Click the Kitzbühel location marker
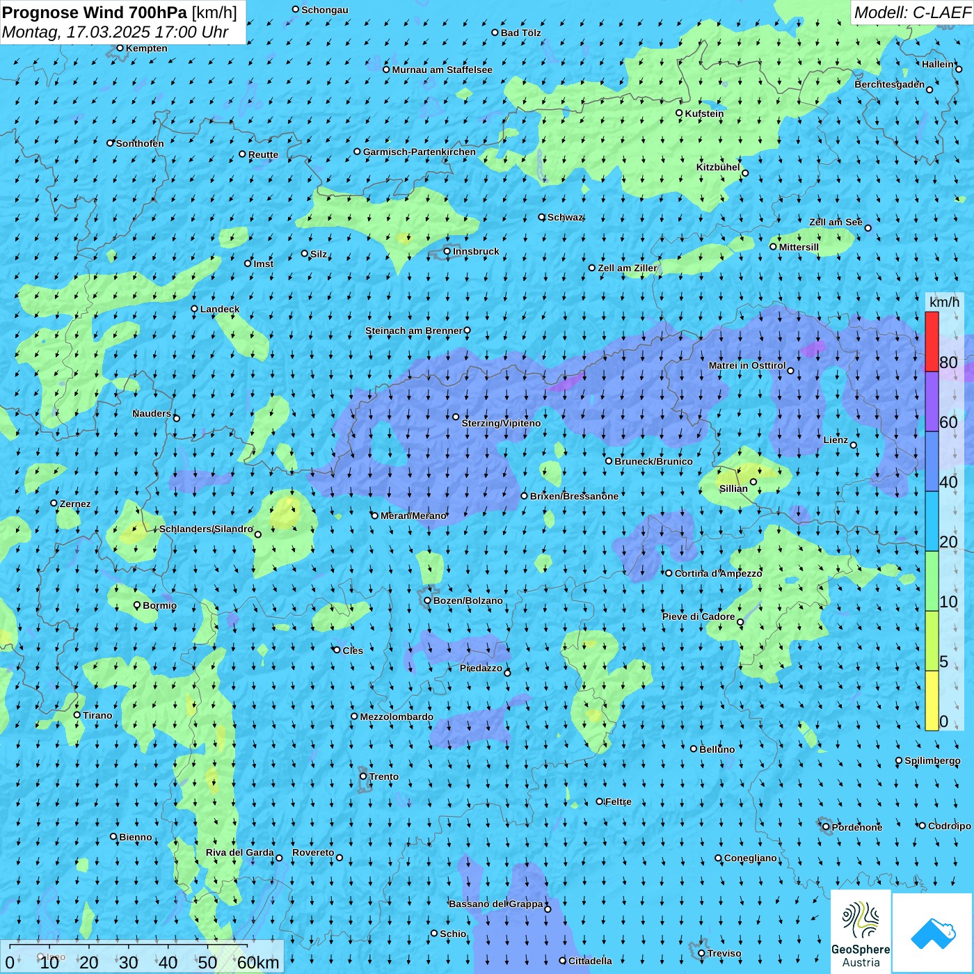The width and height of the screenshot is (974, 974). 745,173
